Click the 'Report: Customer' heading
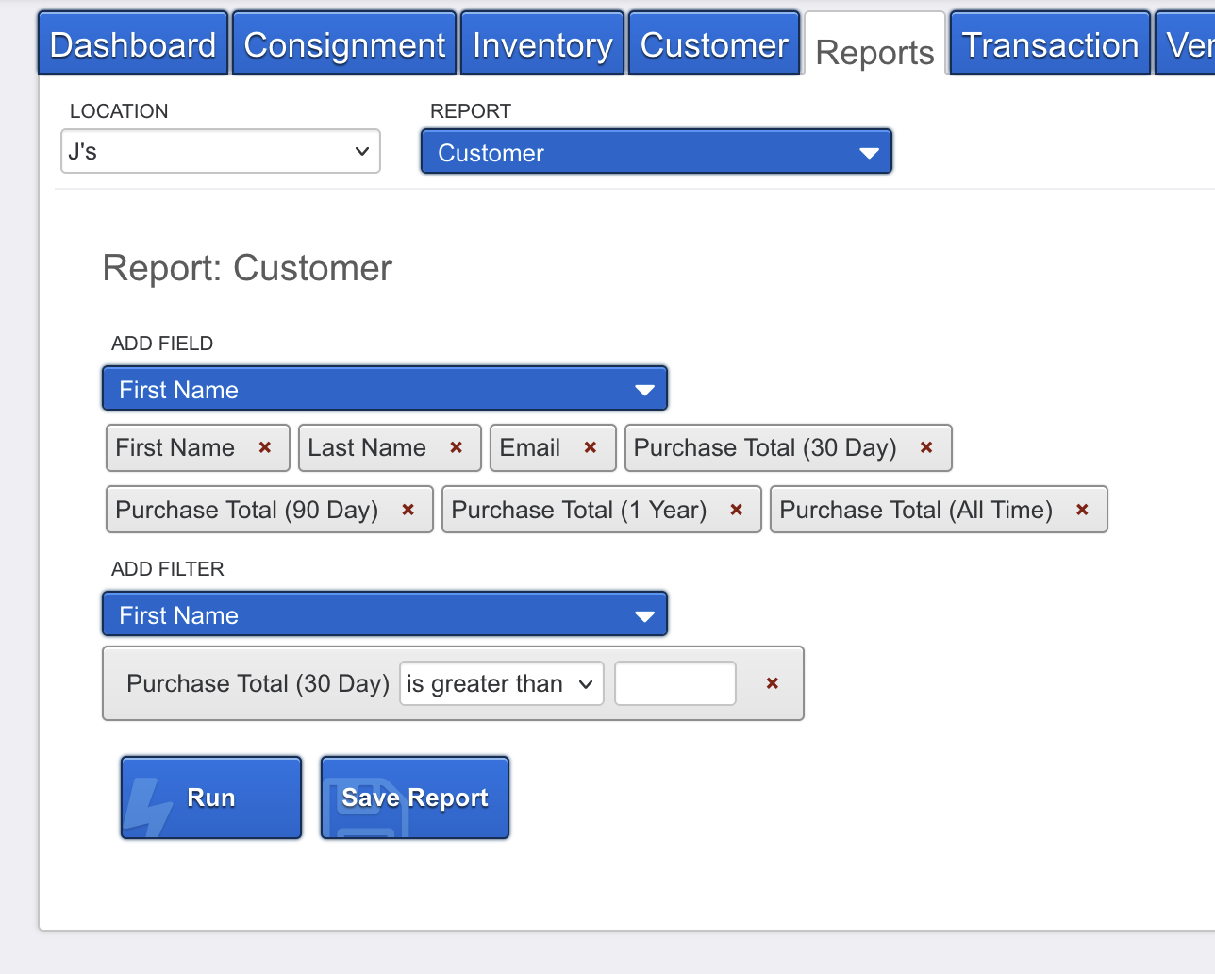This screenshot has height=974, width=1215. 247,268
